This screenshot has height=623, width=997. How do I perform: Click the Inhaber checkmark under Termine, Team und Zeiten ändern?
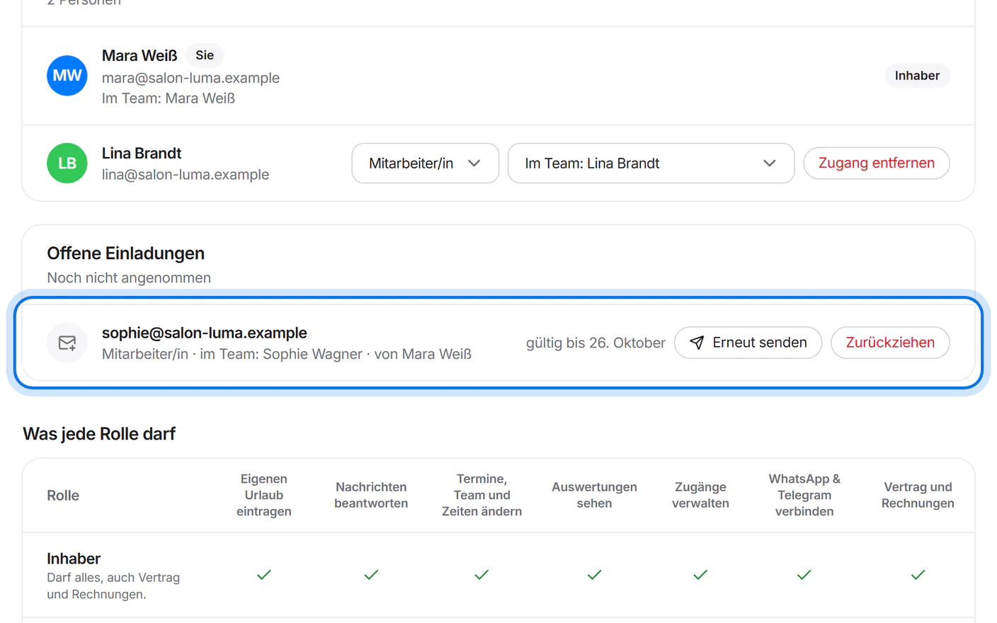tap(482, 575)
